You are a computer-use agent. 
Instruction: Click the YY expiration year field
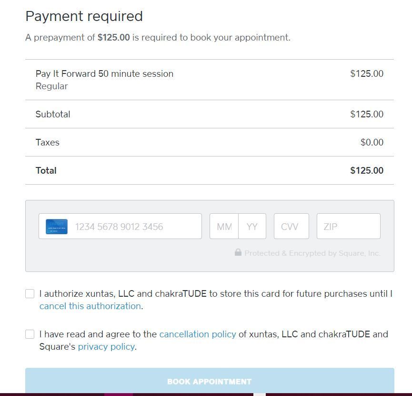[252, 227]
